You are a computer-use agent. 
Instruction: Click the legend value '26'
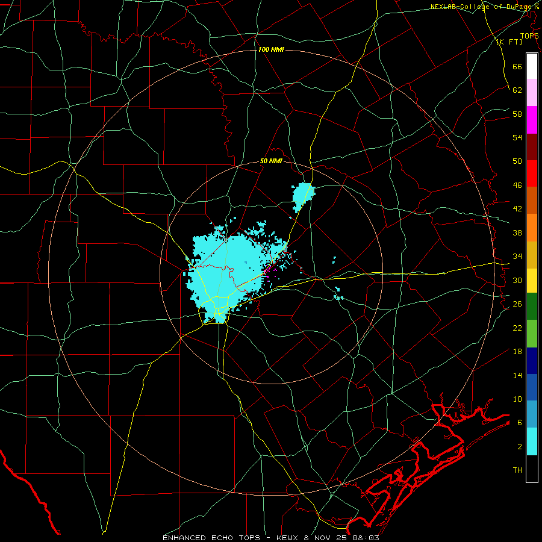[x=517, y=304]
